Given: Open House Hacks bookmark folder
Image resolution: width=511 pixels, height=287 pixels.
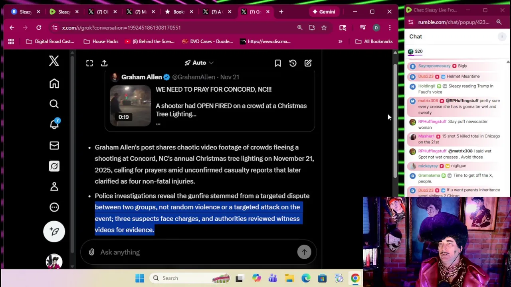Looking at the screenshot, I should coord(101,41).
